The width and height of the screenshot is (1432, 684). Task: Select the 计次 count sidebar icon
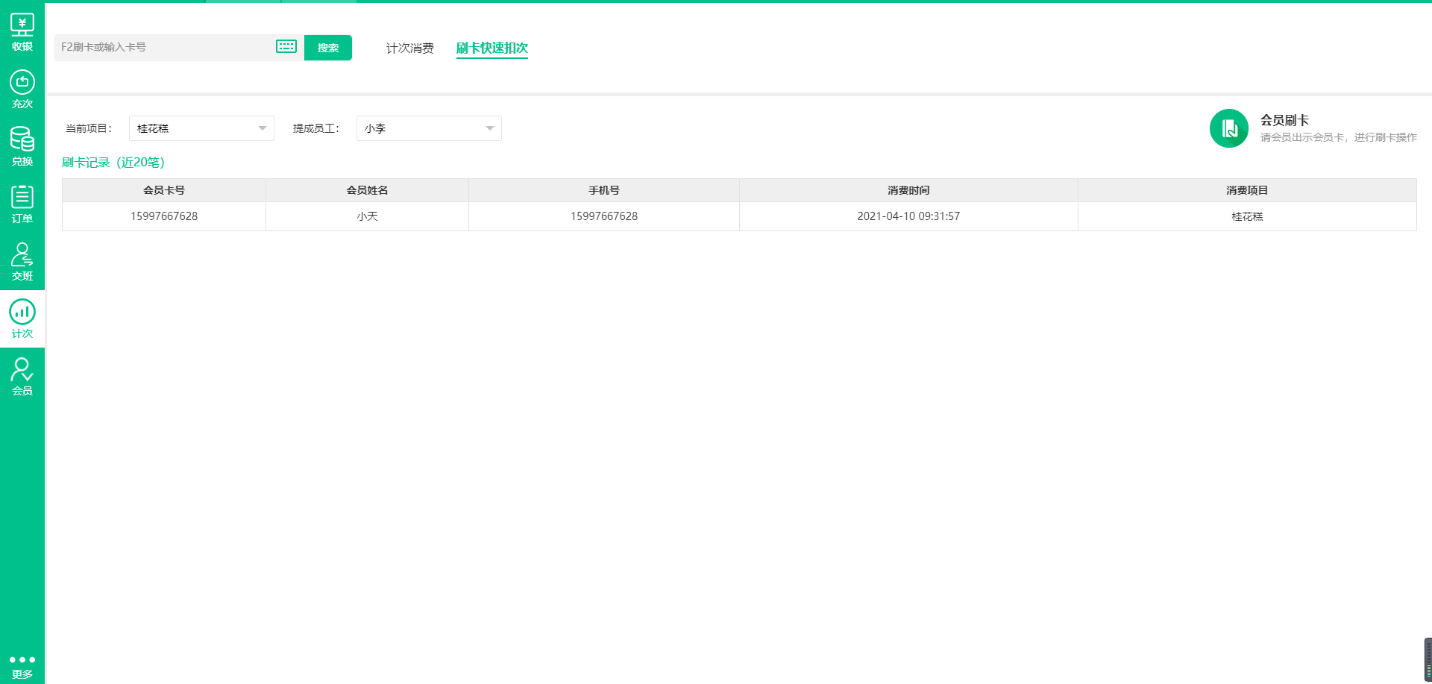coord(22,319)
